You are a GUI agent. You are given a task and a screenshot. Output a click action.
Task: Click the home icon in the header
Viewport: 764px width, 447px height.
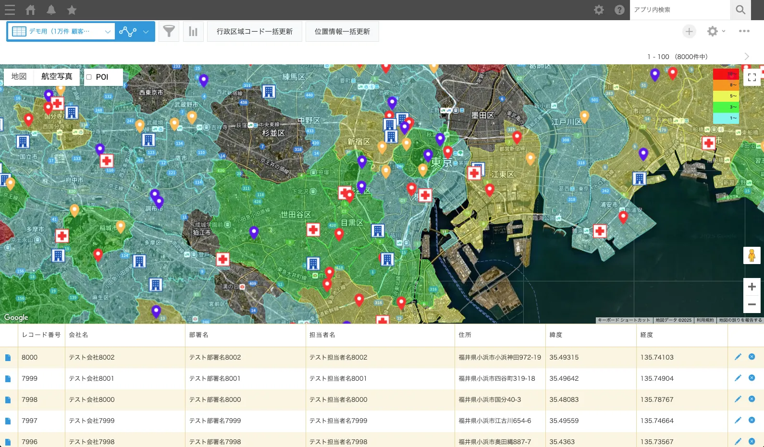(30, 10)
